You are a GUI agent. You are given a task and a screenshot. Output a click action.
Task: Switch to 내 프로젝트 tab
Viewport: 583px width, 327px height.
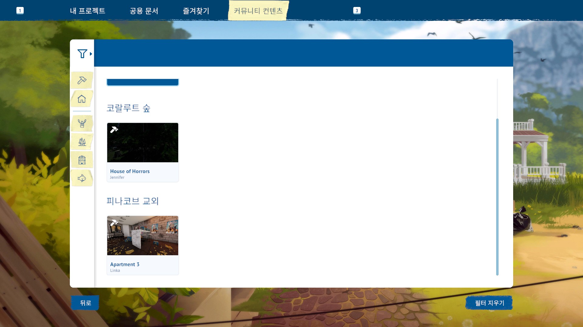point(87,11)
